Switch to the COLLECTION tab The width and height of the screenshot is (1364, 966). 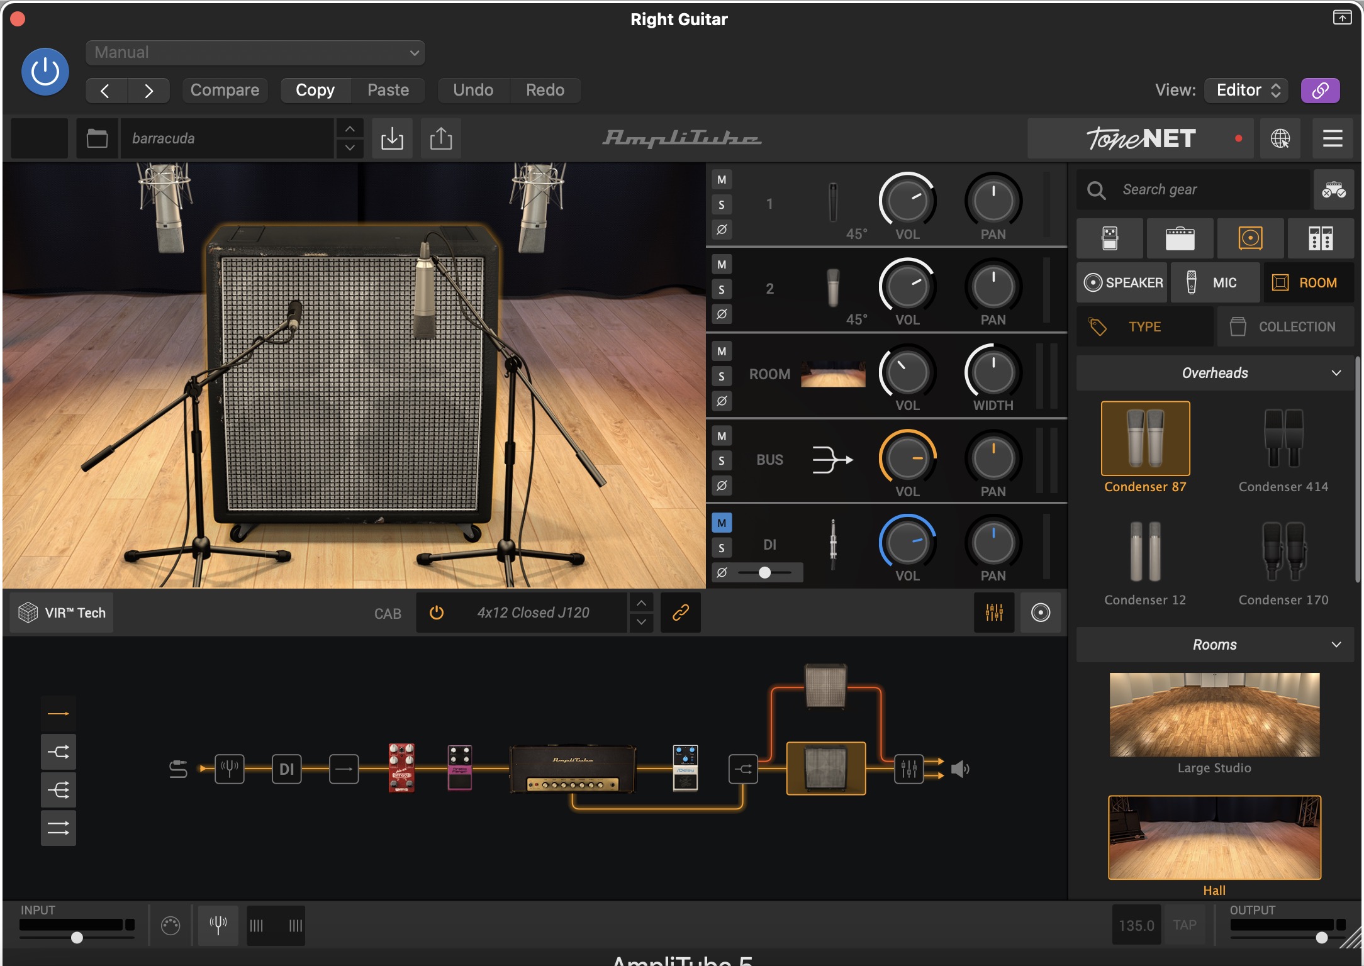(x=1285, y=327)
